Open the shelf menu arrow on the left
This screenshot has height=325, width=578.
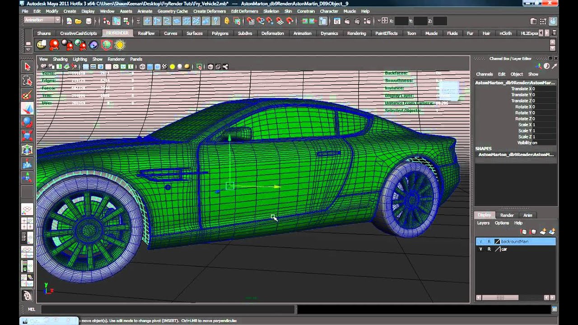coord(28,49)
